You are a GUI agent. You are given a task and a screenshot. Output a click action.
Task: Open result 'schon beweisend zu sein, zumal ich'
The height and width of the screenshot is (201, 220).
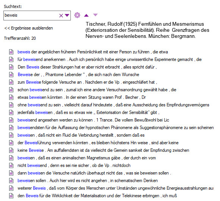[x=97, y=90]
